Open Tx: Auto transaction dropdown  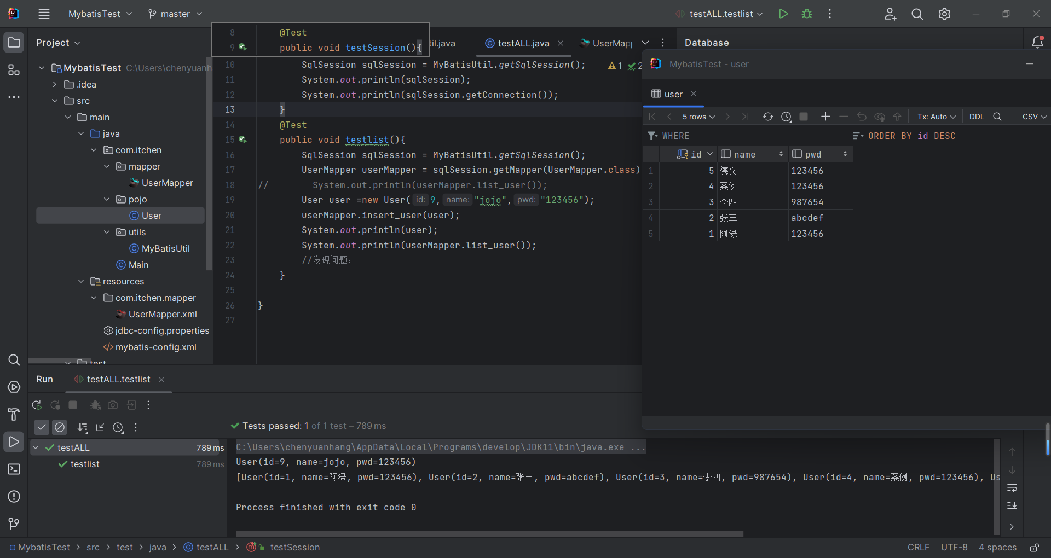point(936,117)
